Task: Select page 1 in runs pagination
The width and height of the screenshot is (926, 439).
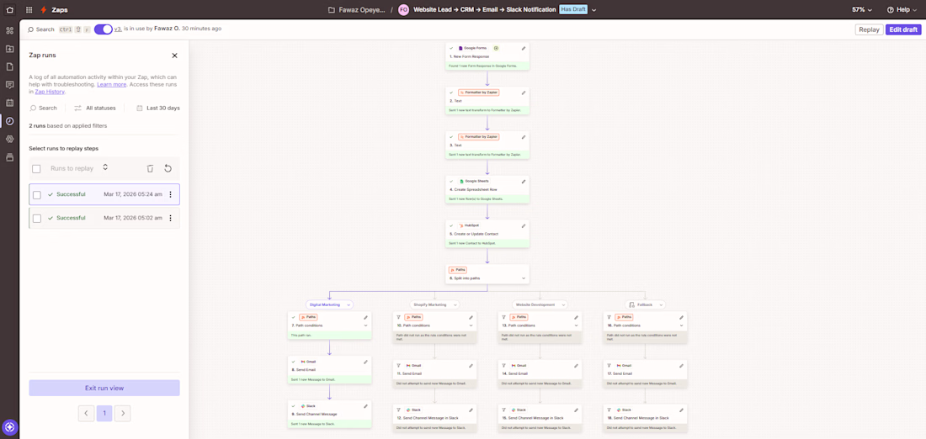Action: [104, 413]
